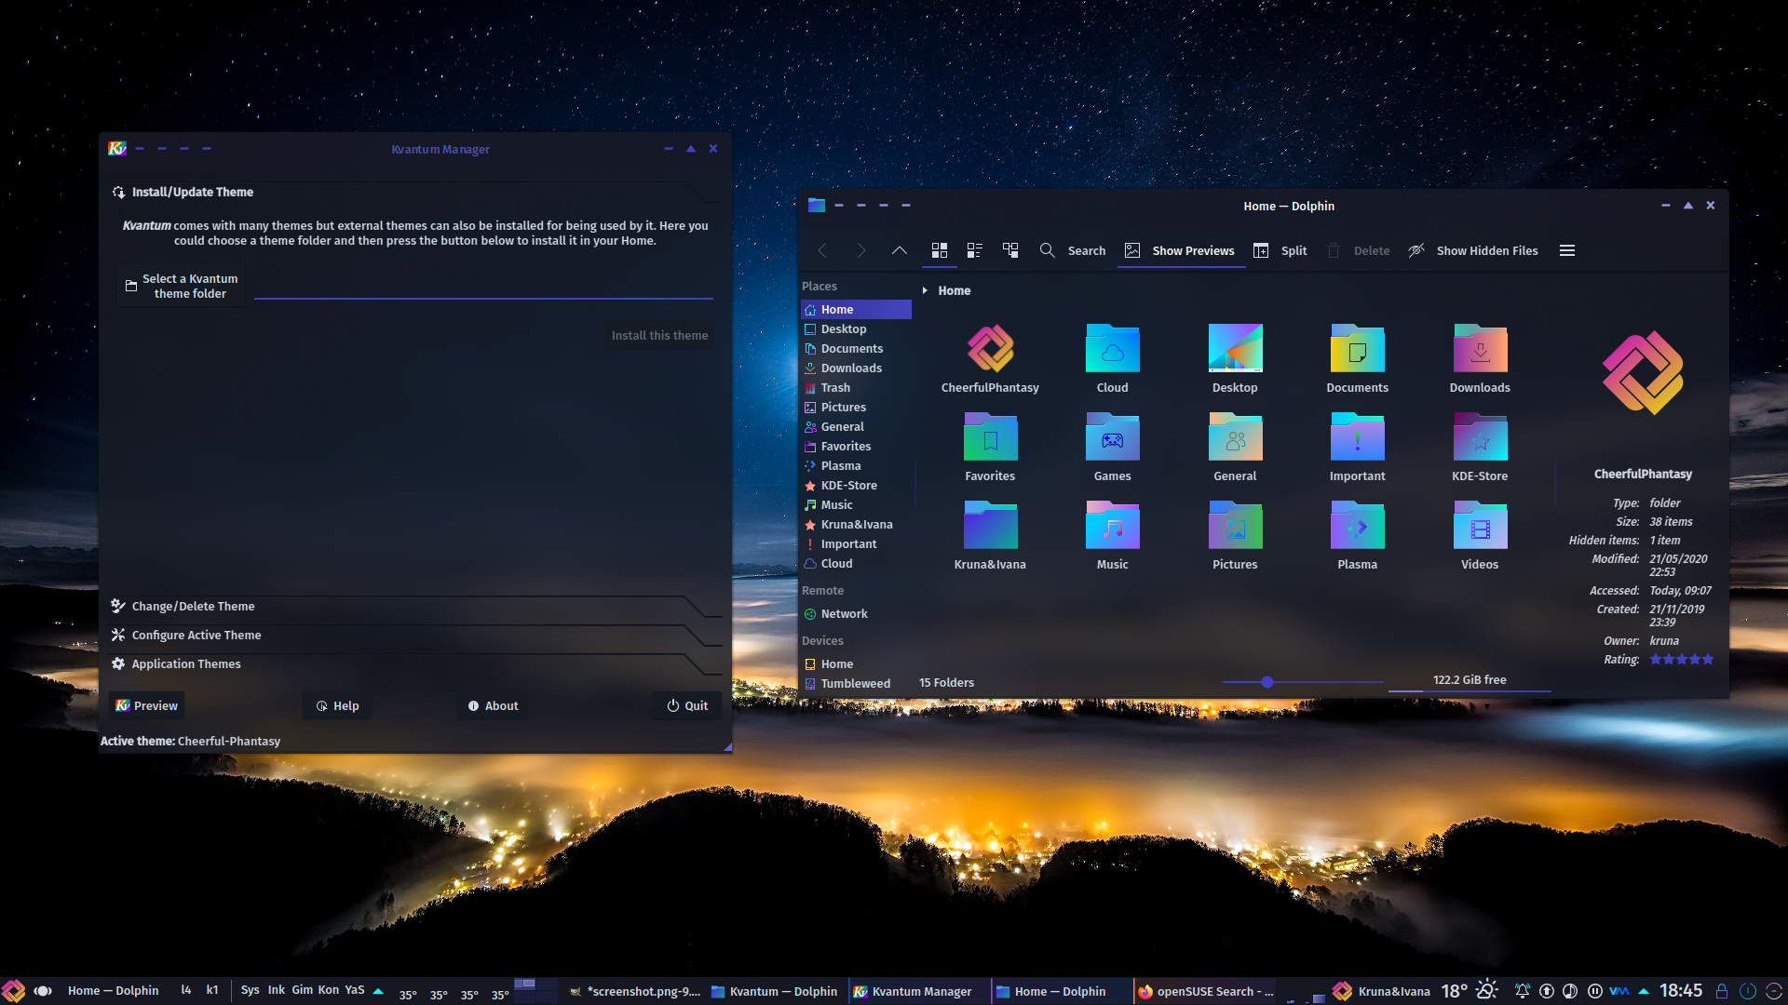The height and width of the screenshot is (1005, 1788).
Task: Select the Music folder in file view
Action: tap(1112, 526)
